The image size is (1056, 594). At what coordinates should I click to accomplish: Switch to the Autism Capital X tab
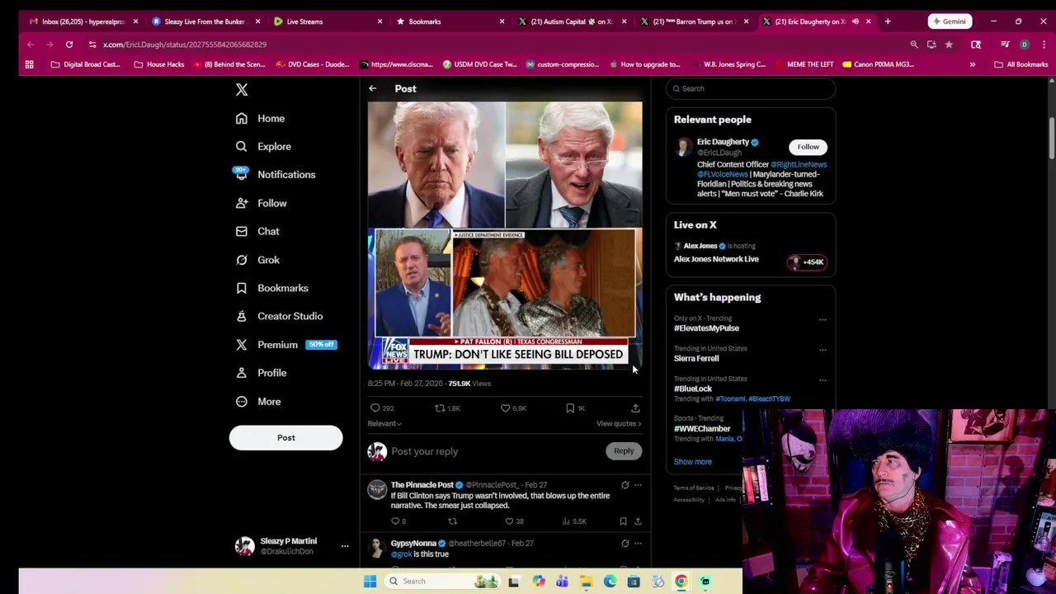pyautogui.click(x=571, y=21)
